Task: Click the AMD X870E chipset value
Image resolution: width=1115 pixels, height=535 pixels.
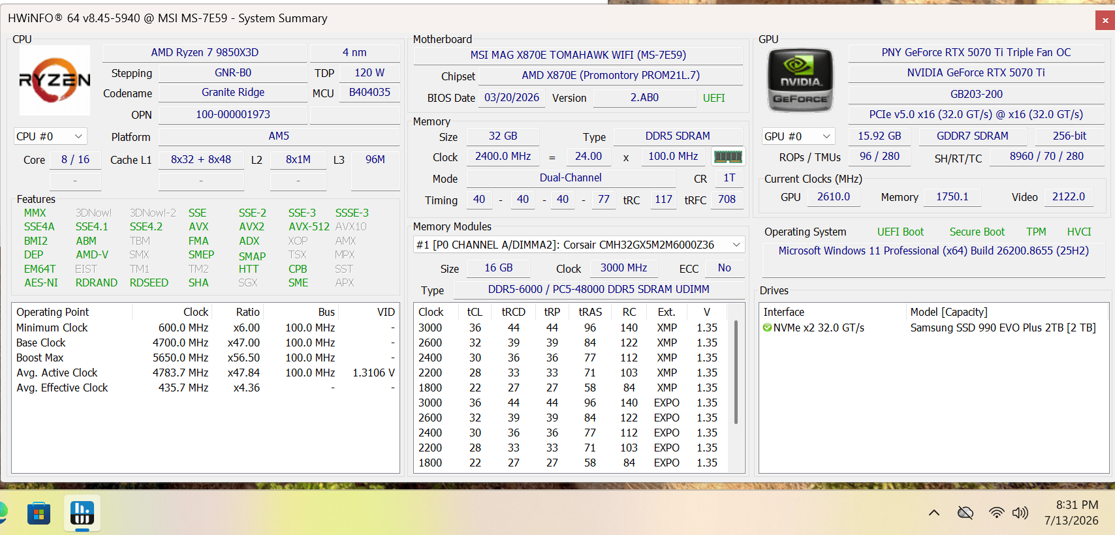Action: [610, 76]
